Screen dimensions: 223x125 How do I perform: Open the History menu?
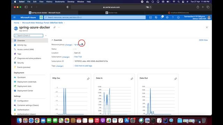(x=49, y=2)
